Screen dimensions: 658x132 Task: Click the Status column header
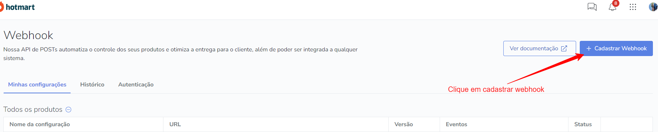(583, 124)
